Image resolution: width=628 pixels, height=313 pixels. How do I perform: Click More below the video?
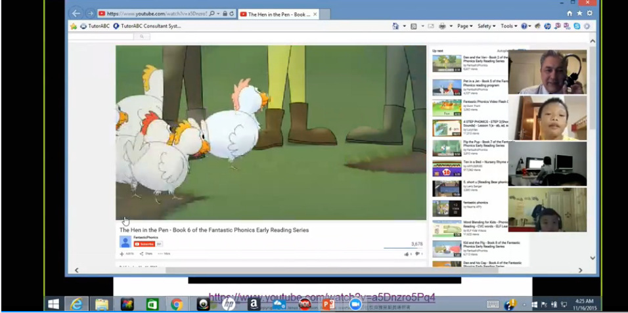[164, 254]
